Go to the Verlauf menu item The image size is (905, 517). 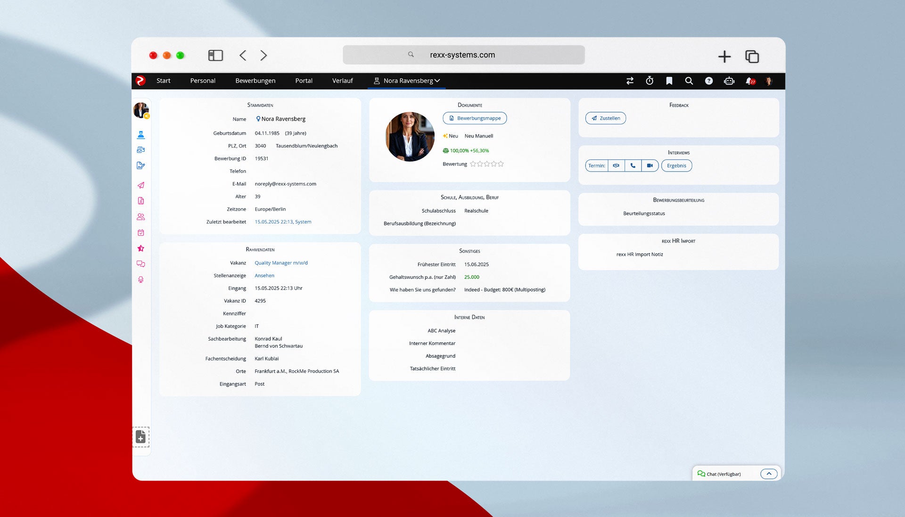pos(342,81)
